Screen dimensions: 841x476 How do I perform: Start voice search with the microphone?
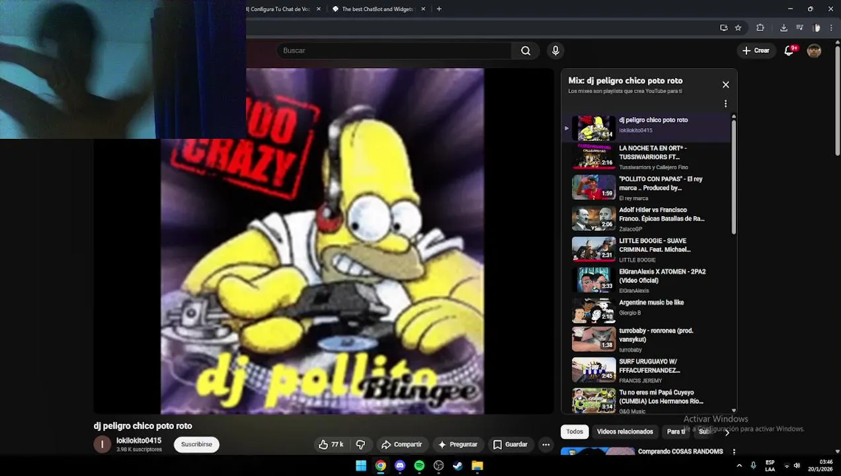555,50
